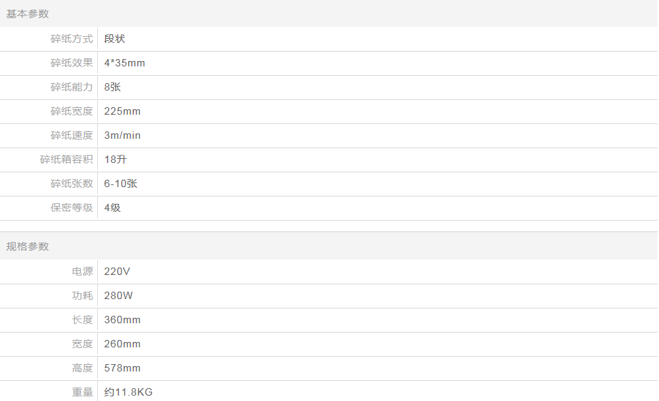Select the 碎纸方式 label

[x=72, y=39]
